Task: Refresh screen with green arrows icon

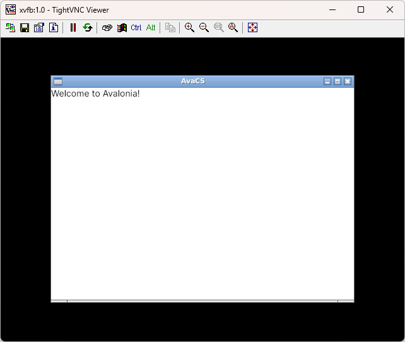Action: click(88, 27)
